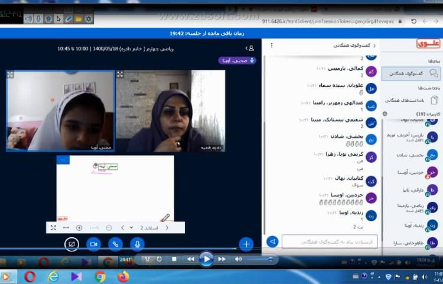Click the blue phone audio button
The height and width of the screenshot is (284, 443).
pos(115,244)
